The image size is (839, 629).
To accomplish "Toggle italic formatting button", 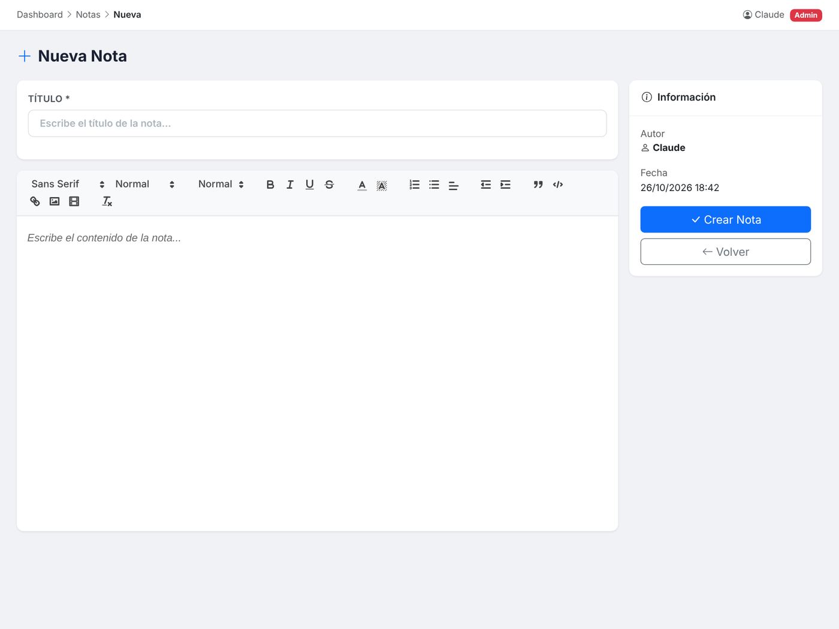I will 290,185.
